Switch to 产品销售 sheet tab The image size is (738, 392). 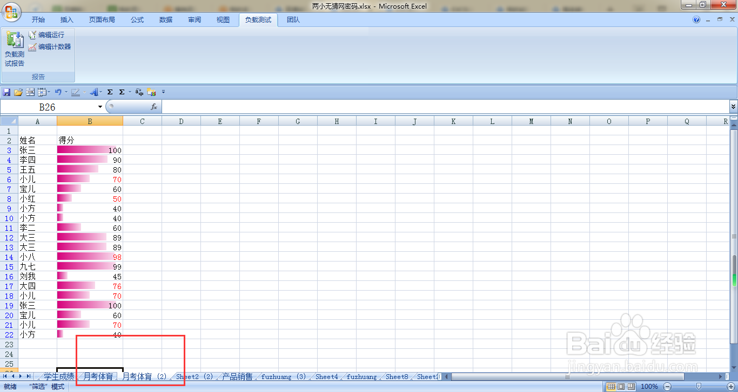(237, 376)
